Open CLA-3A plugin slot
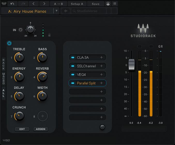Viewport: 175px width, 145px height. (x=87, y=57)
